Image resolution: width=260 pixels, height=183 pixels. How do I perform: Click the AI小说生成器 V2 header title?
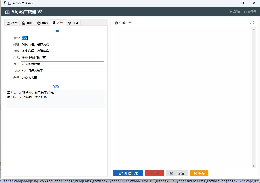pyautogui.click(x=27, y=12)
